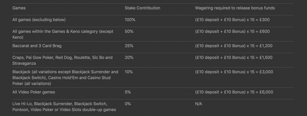The image size is (307, 116).
Task: Click the 25% stake contribution value
Action: [129, 46]
